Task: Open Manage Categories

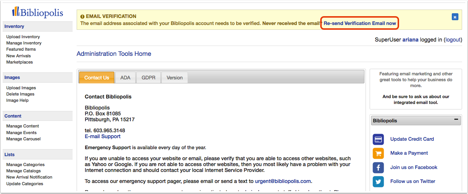Action: 25,165
